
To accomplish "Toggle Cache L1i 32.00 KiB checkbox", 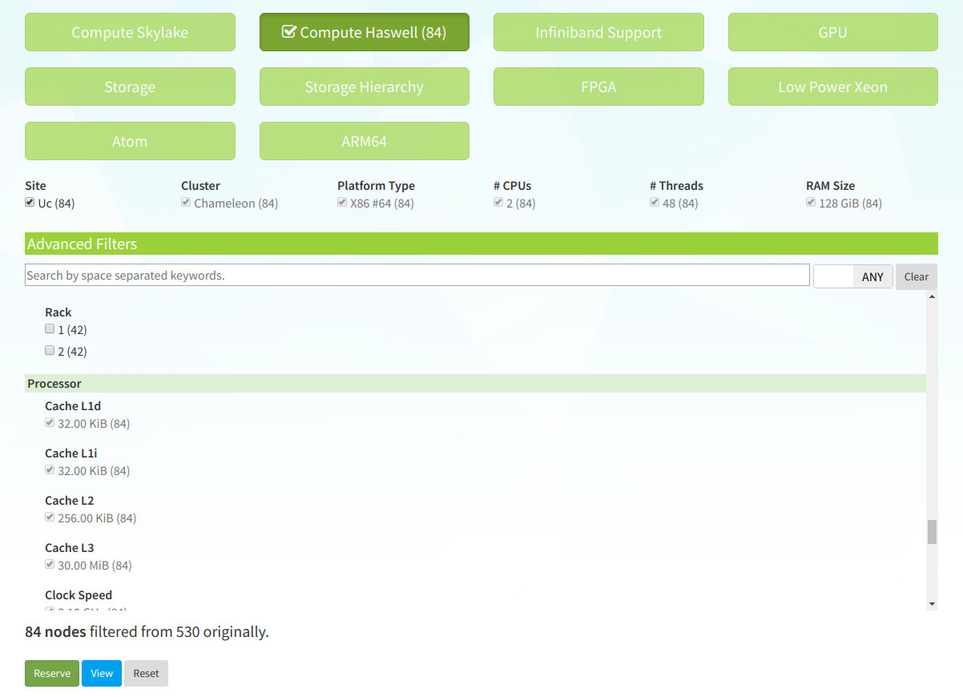I will click(x=50, y=470).
